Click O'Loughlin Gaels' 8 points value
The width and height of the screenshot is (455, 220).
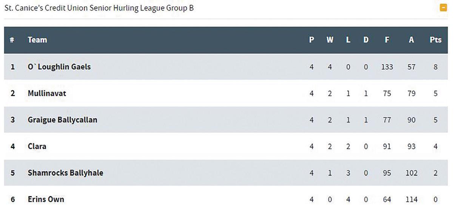(x=435, y=67)
